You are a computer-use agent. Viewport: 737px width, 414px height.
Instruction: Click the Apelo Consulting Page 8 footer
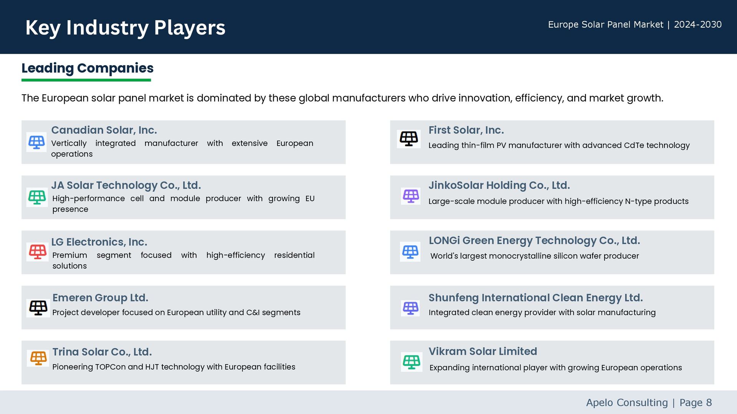[648, 402]
